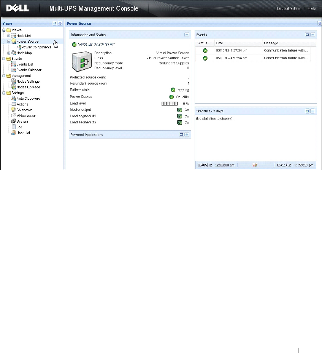Click first Communication failure message

(x=286, y=50)
